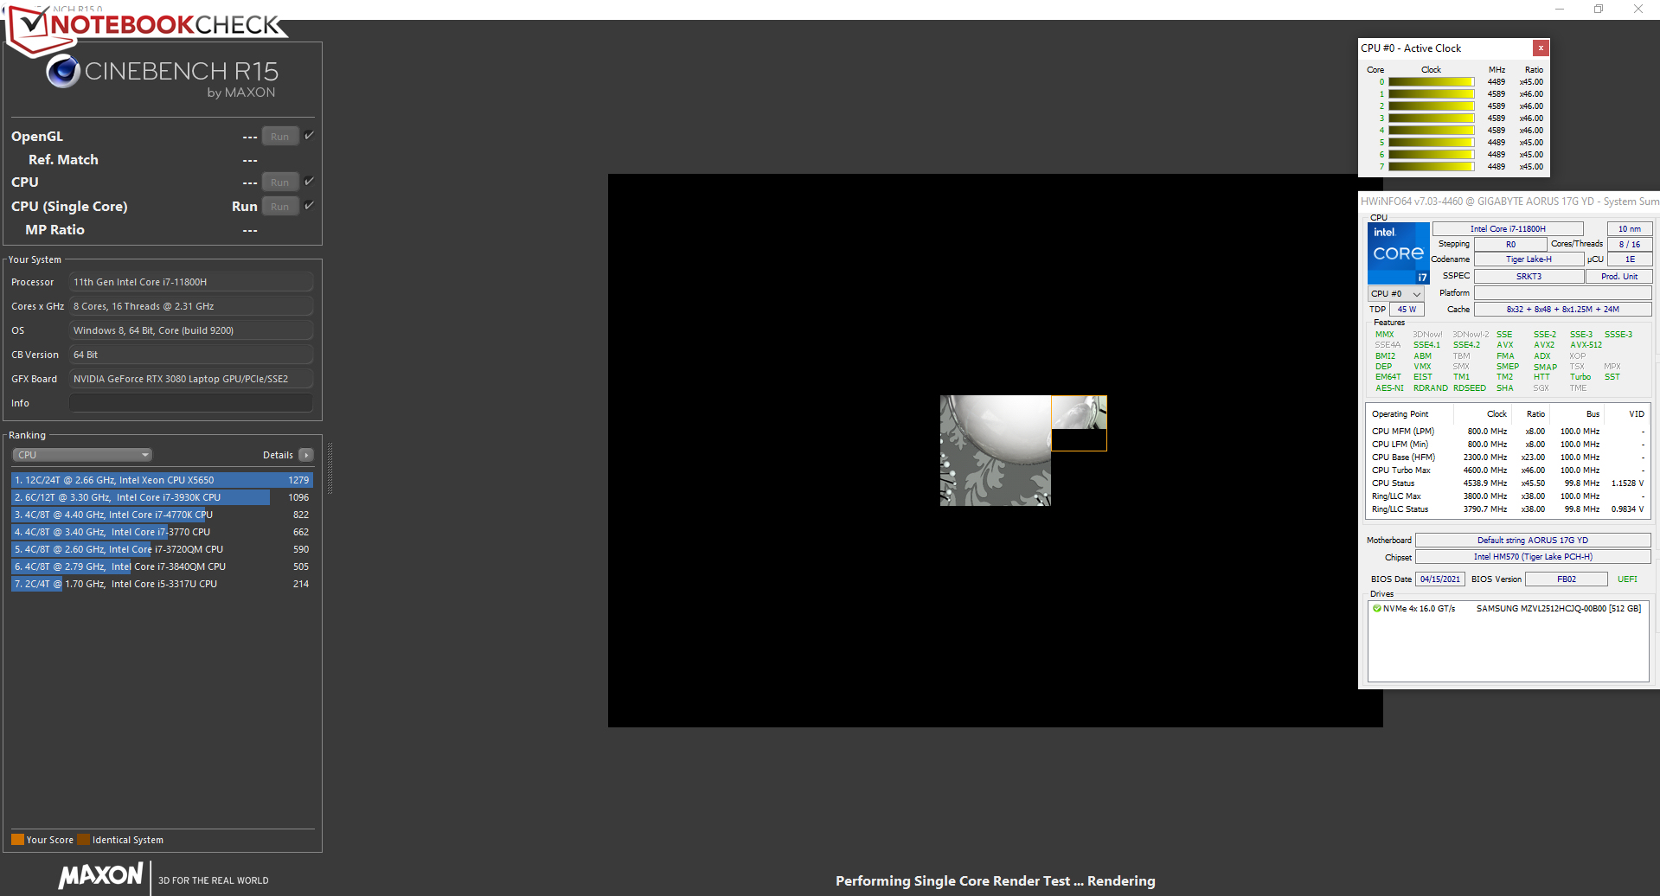This screenshot has width=1660, height=896.
Task: Click the SRKT3 SSPEC field in HWiNFO
Action: (x=1529, y=277)
